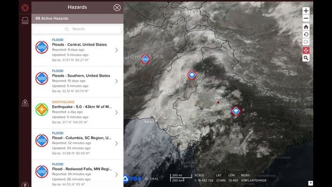Viewport: 332px width, 187px height.
Task: Click the 88 Active Hazards header
Action: (52, 19)
